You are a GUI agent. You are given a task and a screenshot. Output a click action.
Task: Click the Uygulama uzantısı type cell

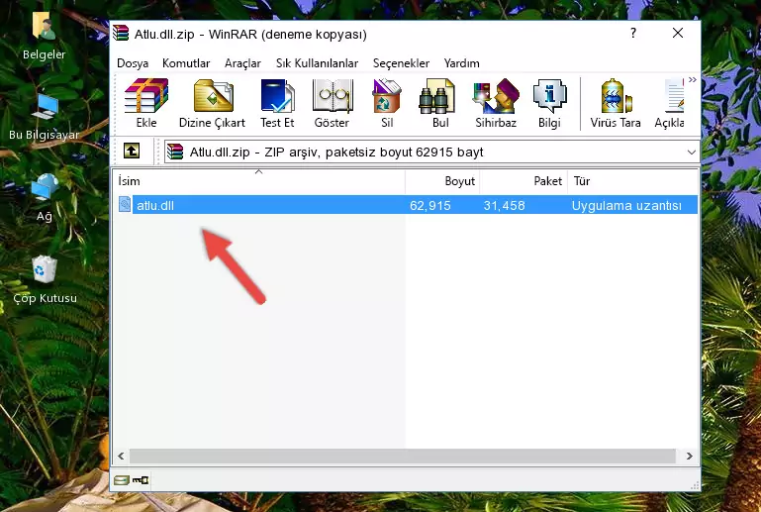[x=626, y=205]
